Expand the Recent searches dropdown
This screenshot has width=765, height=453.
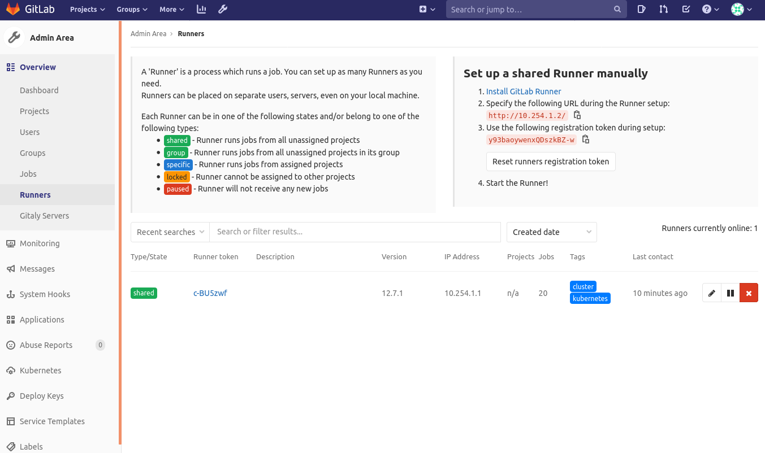tap(170, 232)
